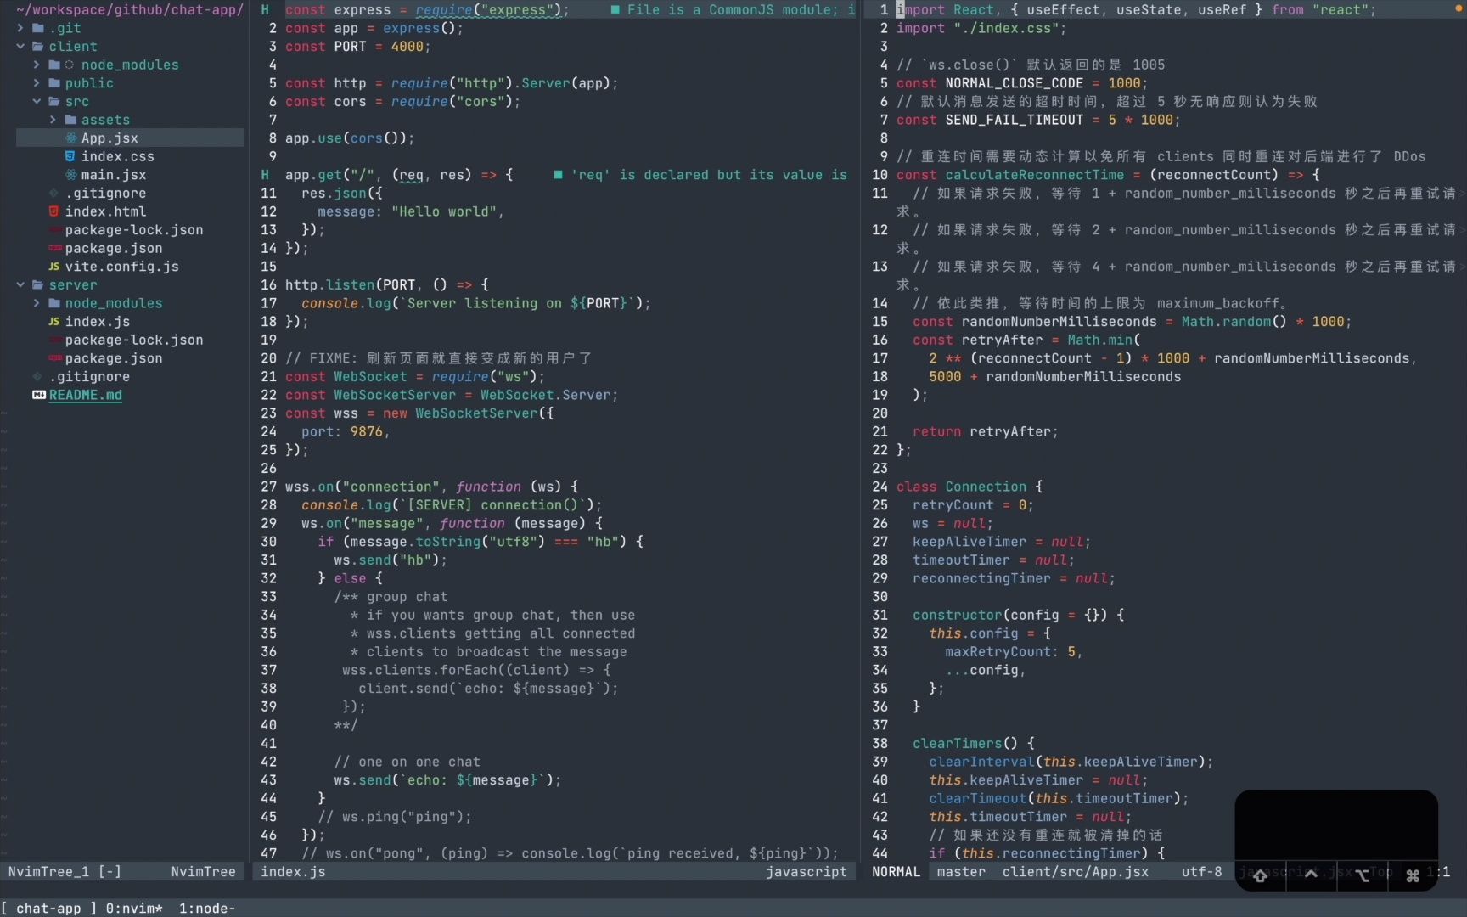Click the React icon beside main.jsx
This screenshot has height=917, width=1467.
pyautogui.click(x=70, y=175)
